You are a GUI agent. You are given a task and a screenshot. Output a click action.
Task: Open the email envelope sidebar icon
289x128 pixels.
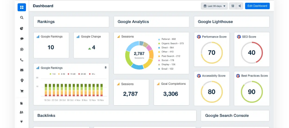pos(22,70)
